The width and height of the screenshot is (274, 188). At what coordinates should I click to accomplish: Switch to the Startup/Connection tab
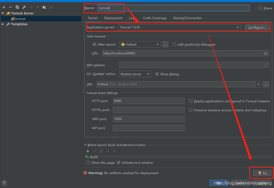187,18
